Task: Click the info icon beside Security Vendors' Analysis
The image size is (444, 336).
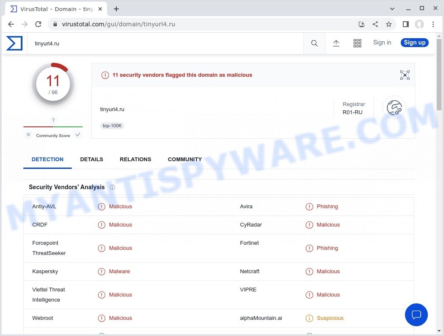Action: click(x=112, y=187)
